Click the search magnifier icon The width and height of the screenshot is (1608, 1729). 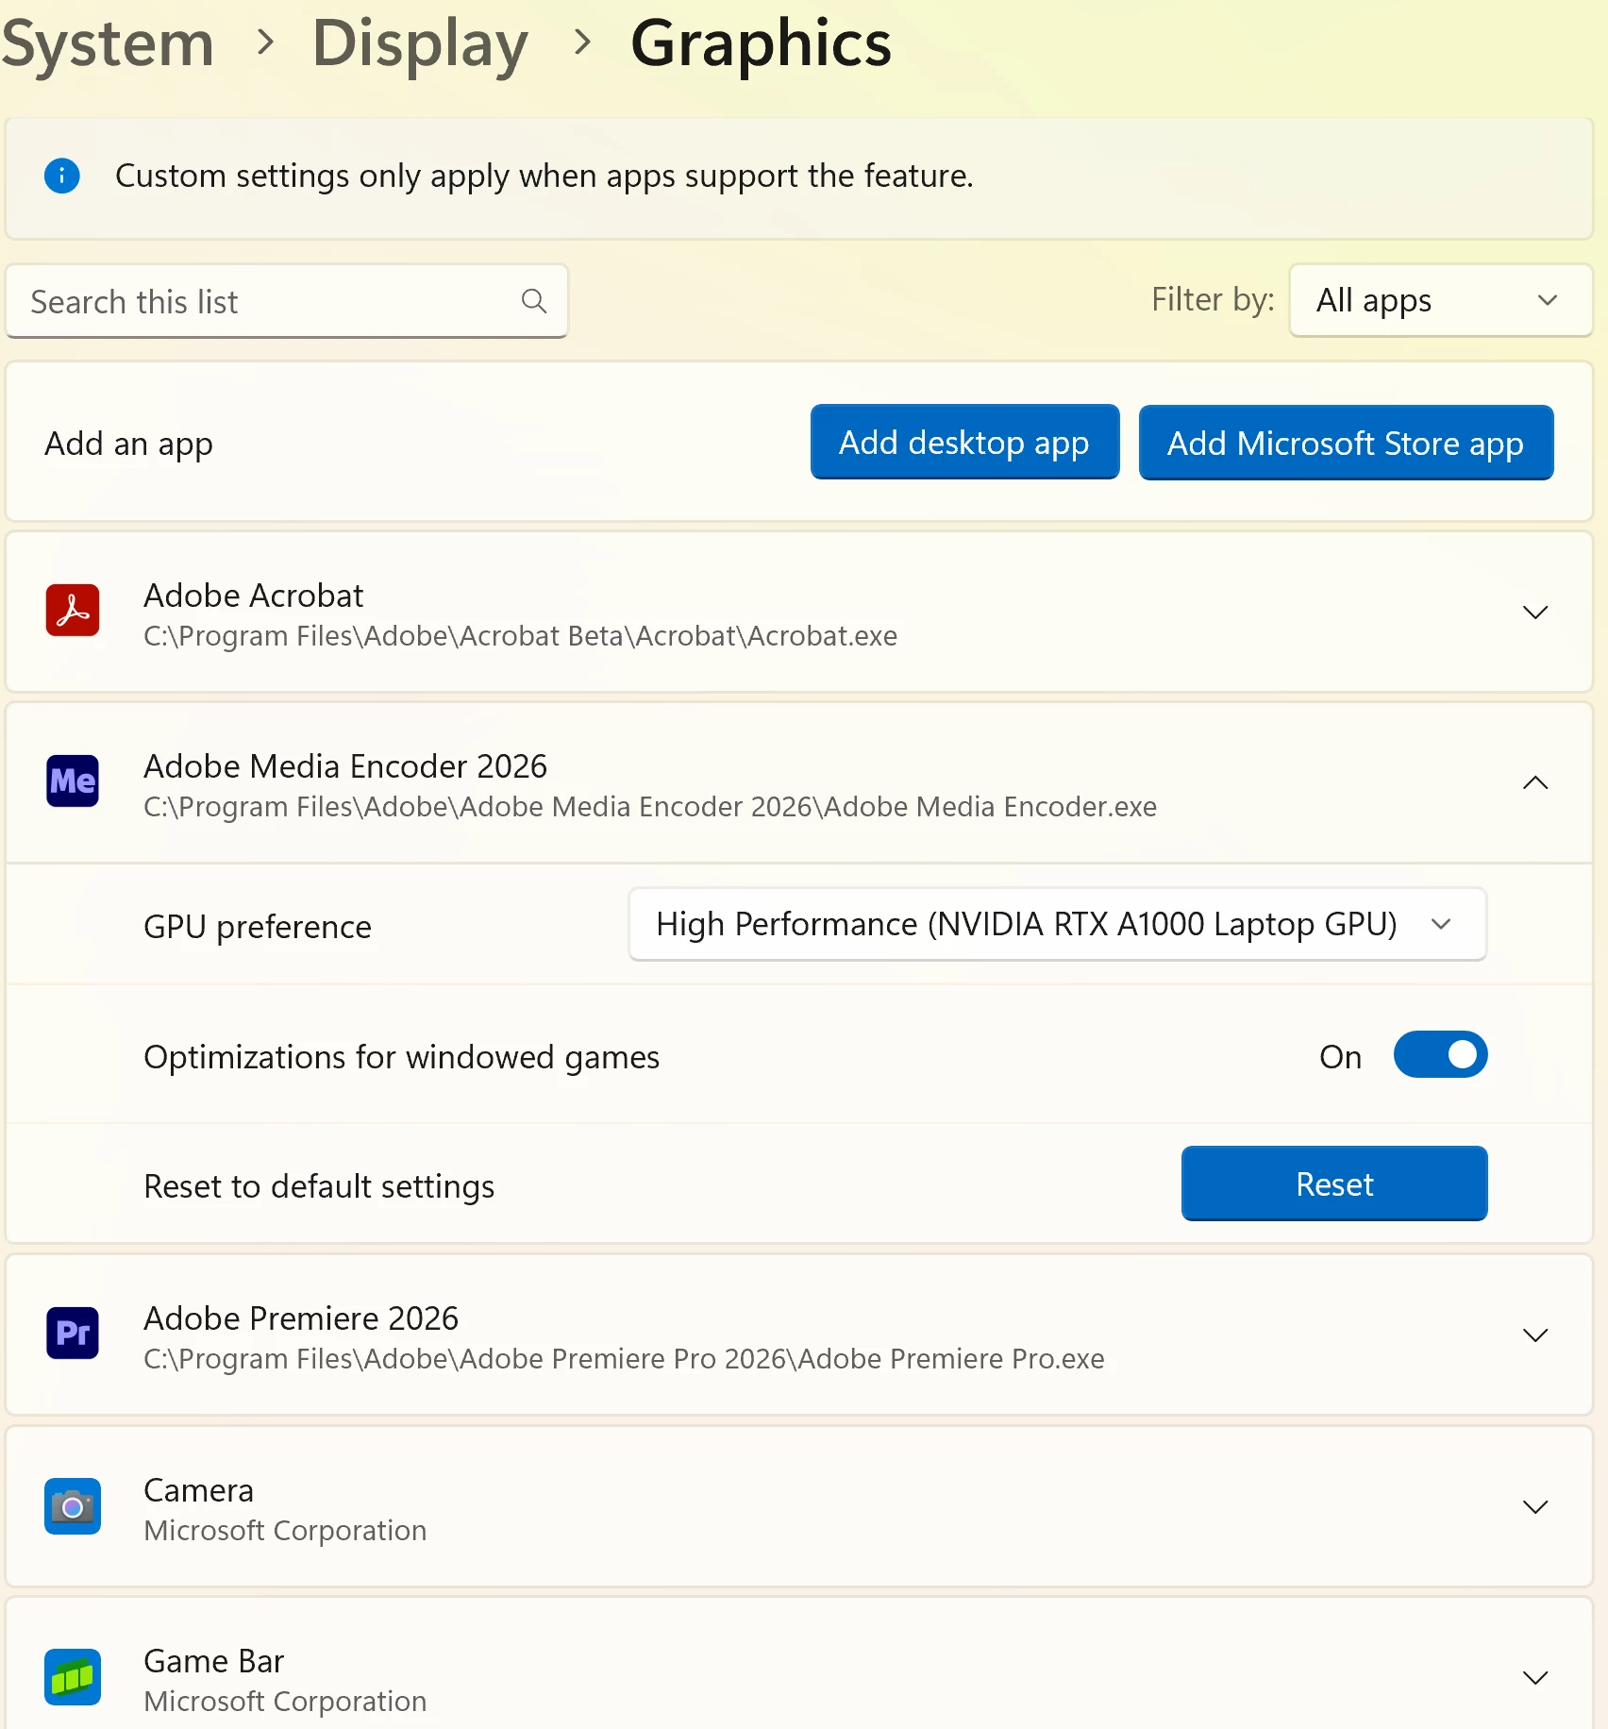[534, 301]
